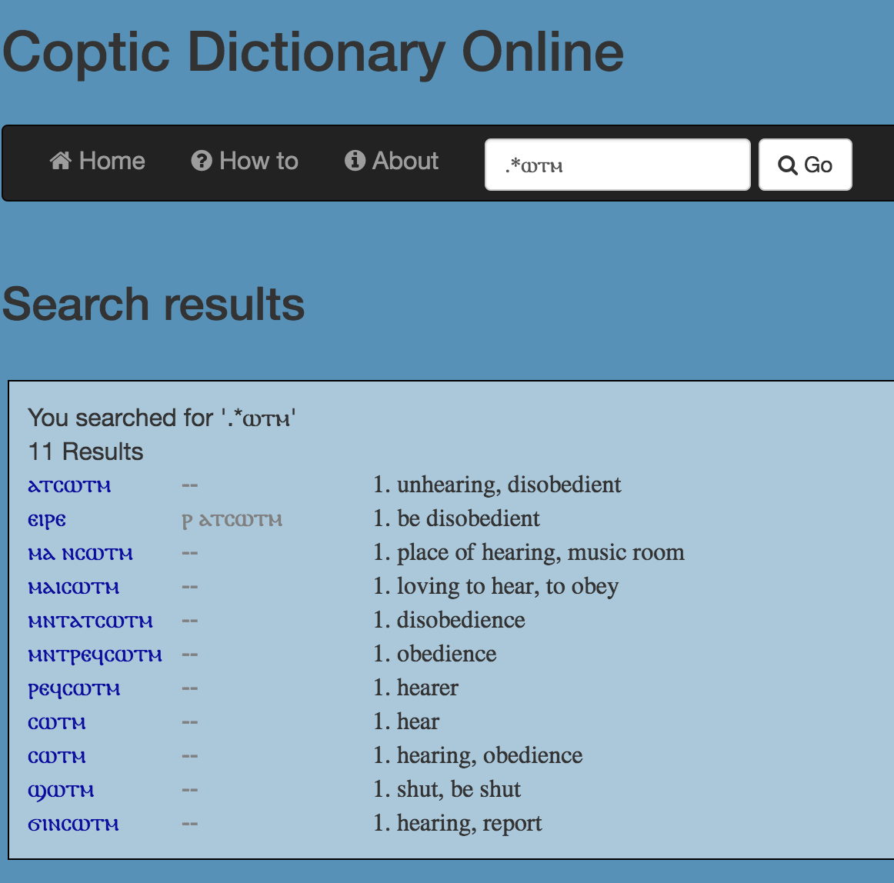894x883 pixels.
Task: Click the Home house icon
Action: coord(61,161)
